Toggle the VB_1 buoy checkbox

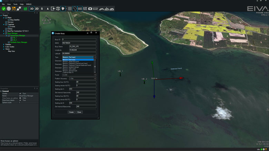[x=11, y=37]
